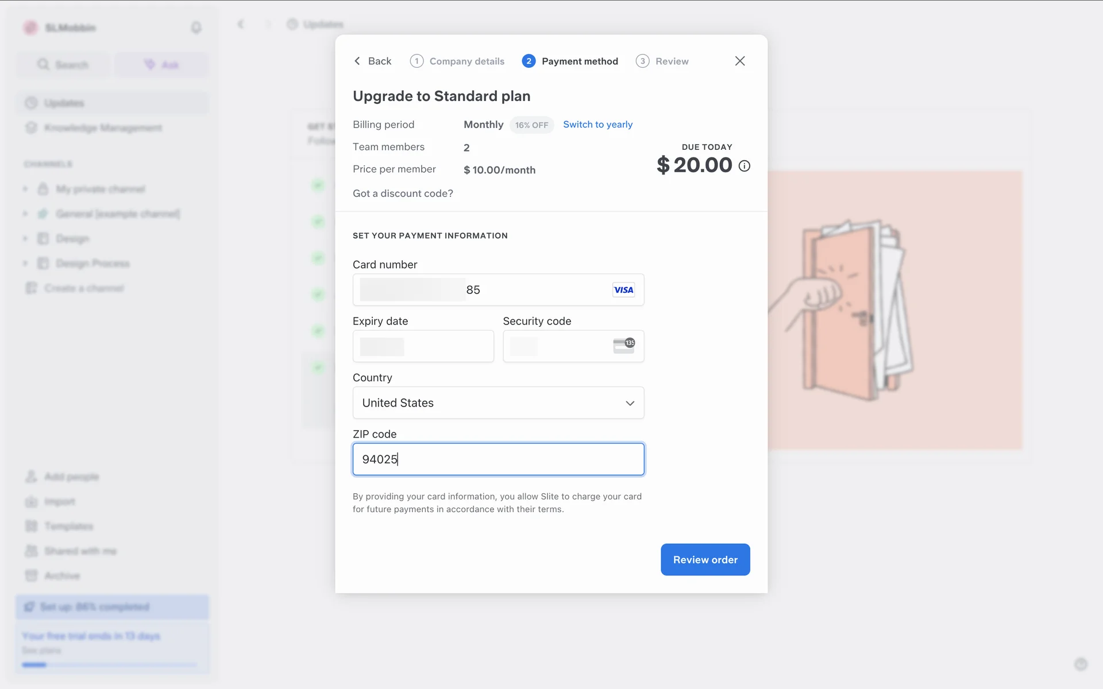Select the Payment method step
The height and width of the screenshot is (689, 1103).
pyautogui.click(x=579, y=61)
